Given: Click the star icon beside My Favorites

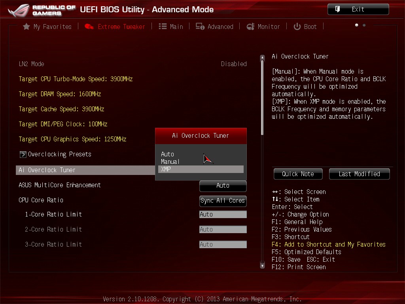Looking at the screenshot, I should coord(26,27).
